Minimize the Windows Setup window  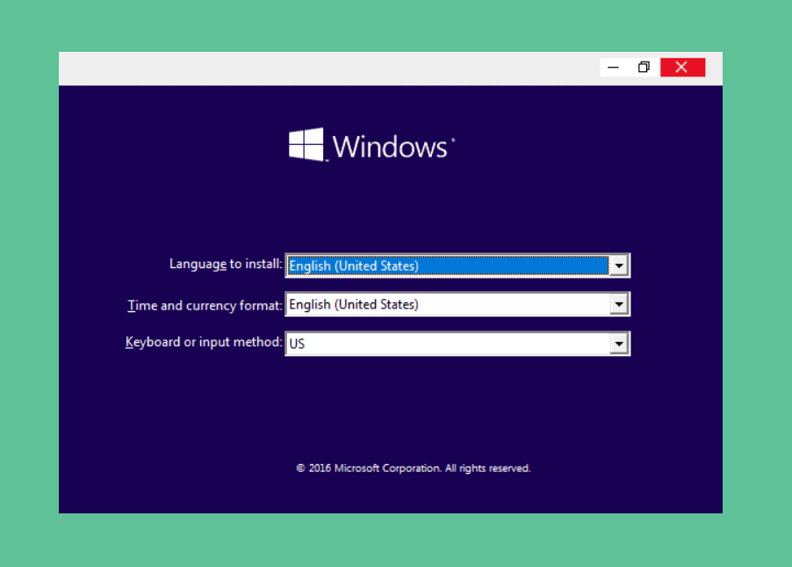[x=613, y=68]
